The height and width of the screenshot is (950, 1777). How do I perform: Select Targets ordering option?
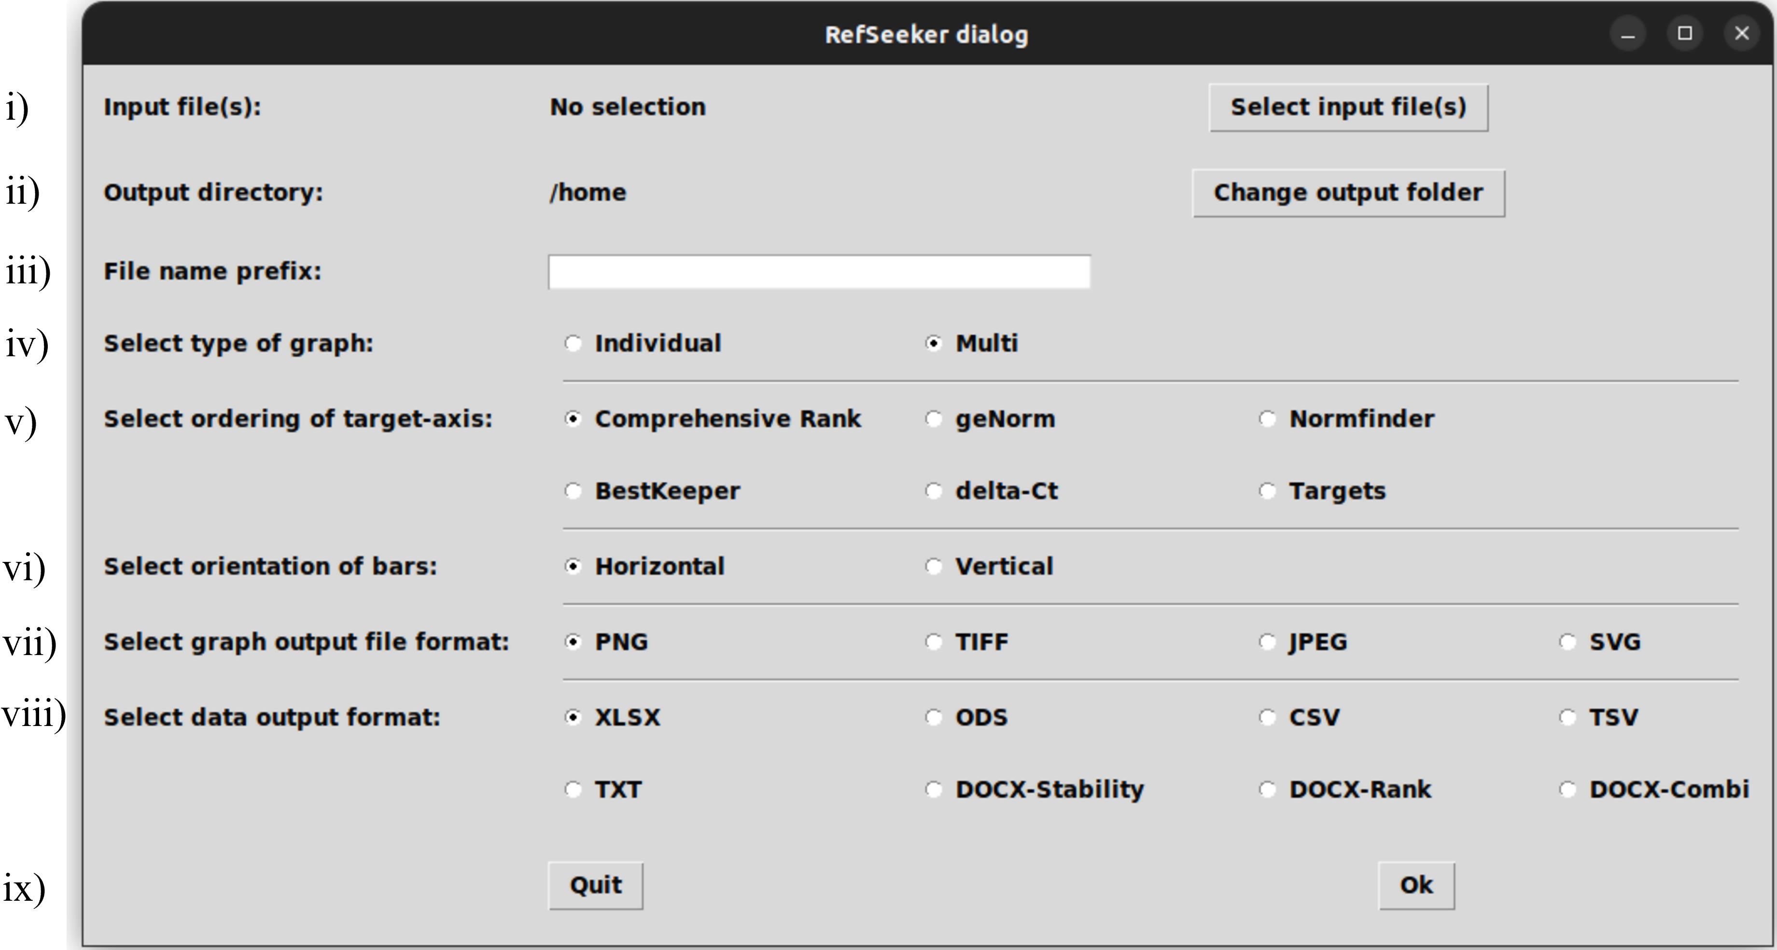[1322, 491]
